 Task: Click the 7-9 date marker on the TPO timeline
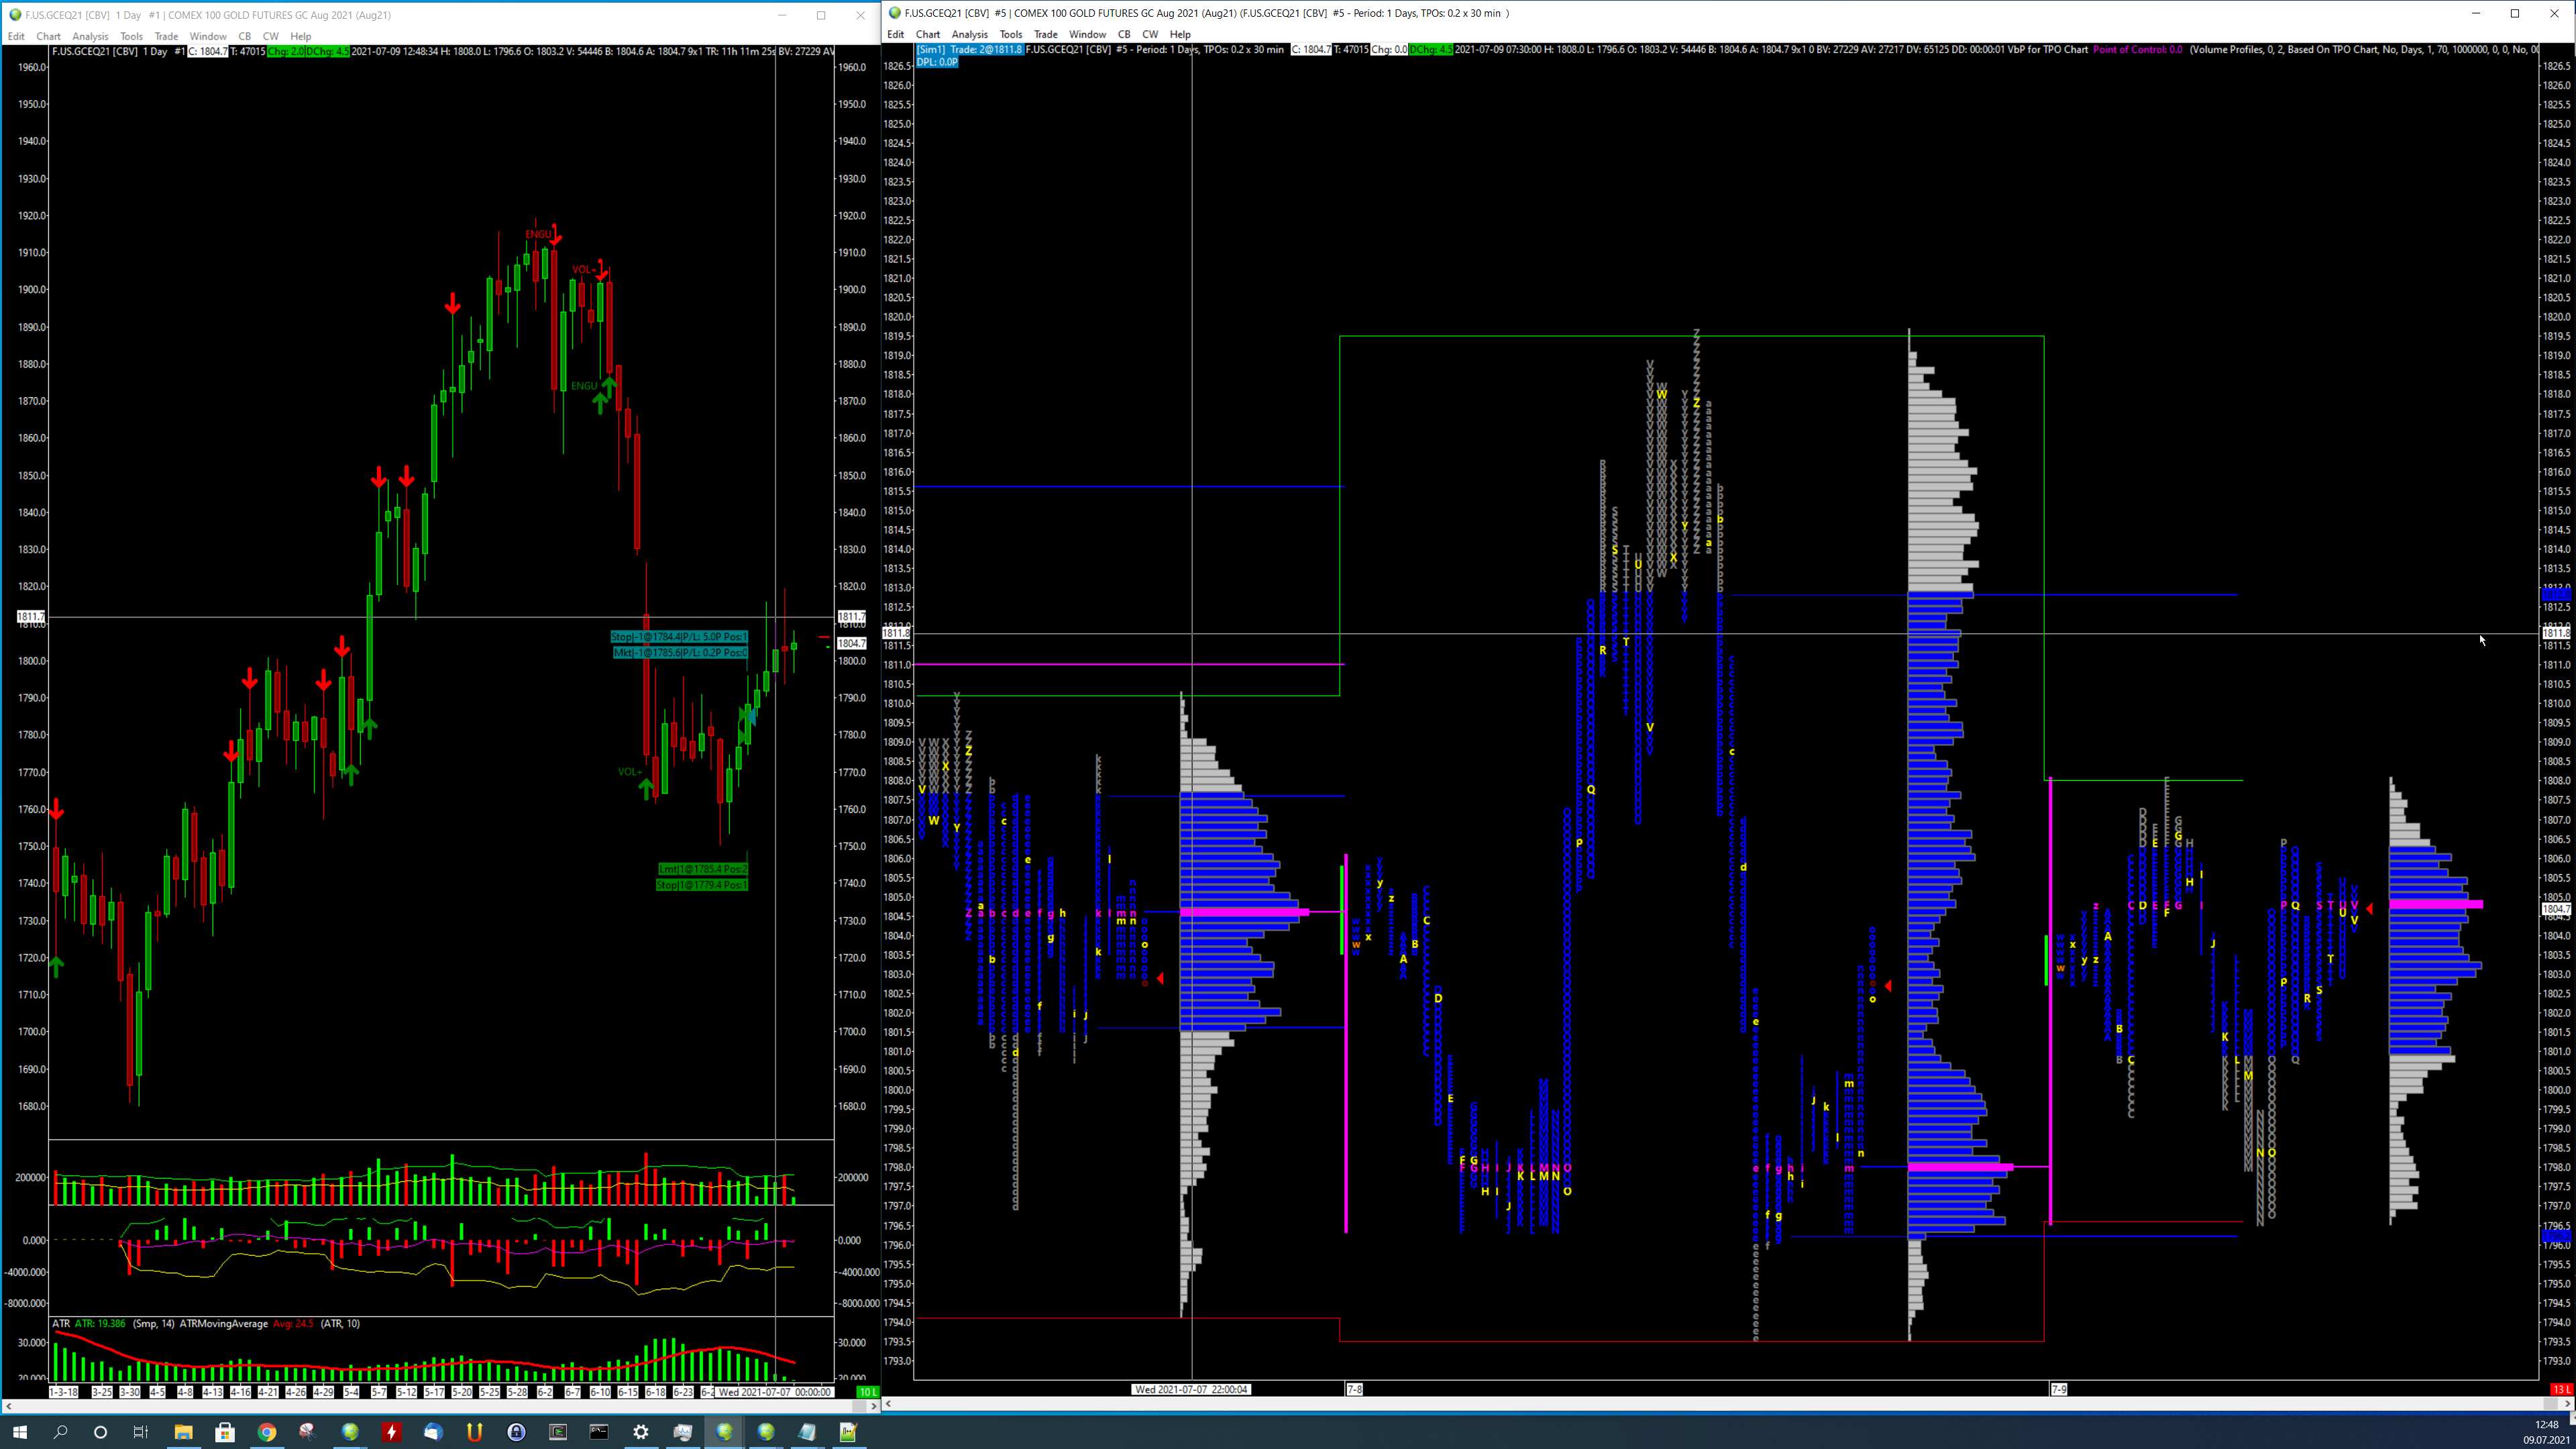tap(2059, 1389)
